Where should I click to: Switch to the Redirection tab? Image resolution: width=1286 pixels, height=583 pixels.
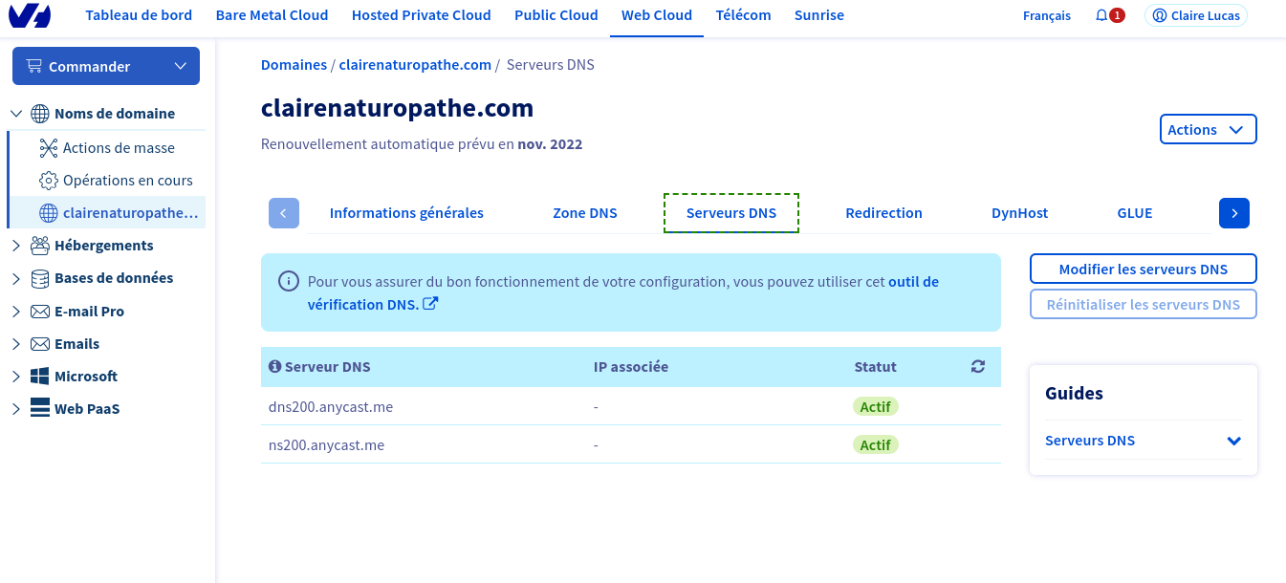(883, 213)
